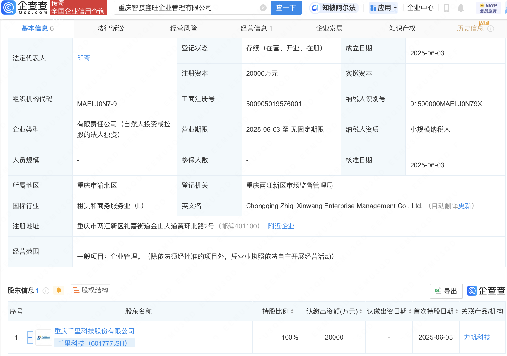Sort by 持股比例 column
507x356 pixels.
pos(292,311)
